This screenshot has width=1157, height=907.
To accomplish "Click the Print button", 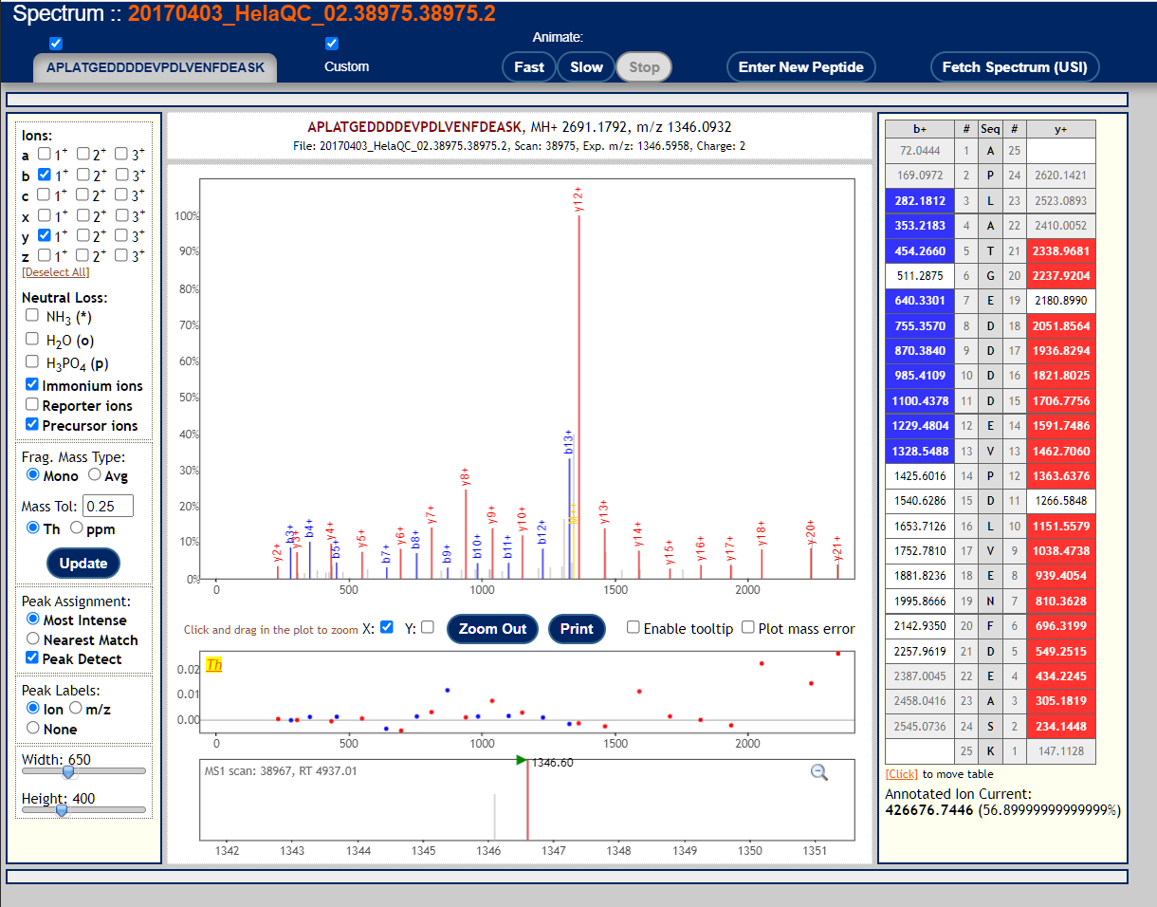I will [577, 629].
